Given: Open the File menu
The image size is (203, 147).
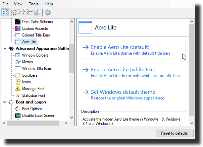Looking at the screenshot, I should click(5, 4).
